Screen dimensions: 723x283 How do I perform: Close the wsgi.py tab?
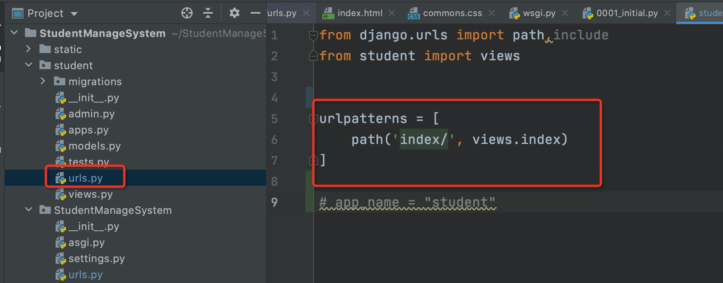tap(565, 13)
